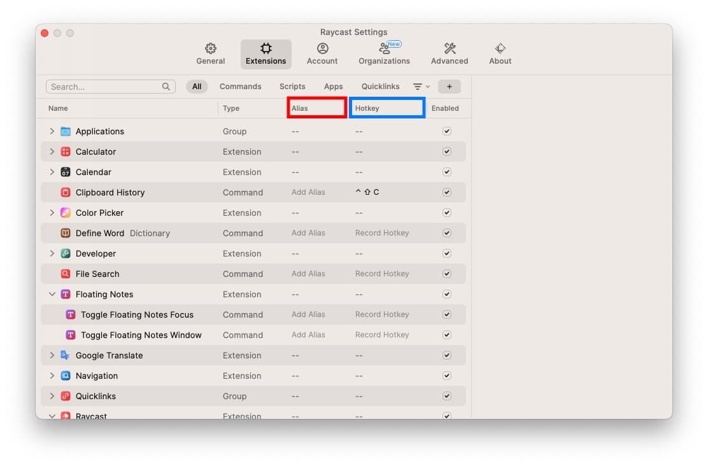Add an alias for Clipboard History
Viewport: 708px width, 466px height.
tap(308, 192)
